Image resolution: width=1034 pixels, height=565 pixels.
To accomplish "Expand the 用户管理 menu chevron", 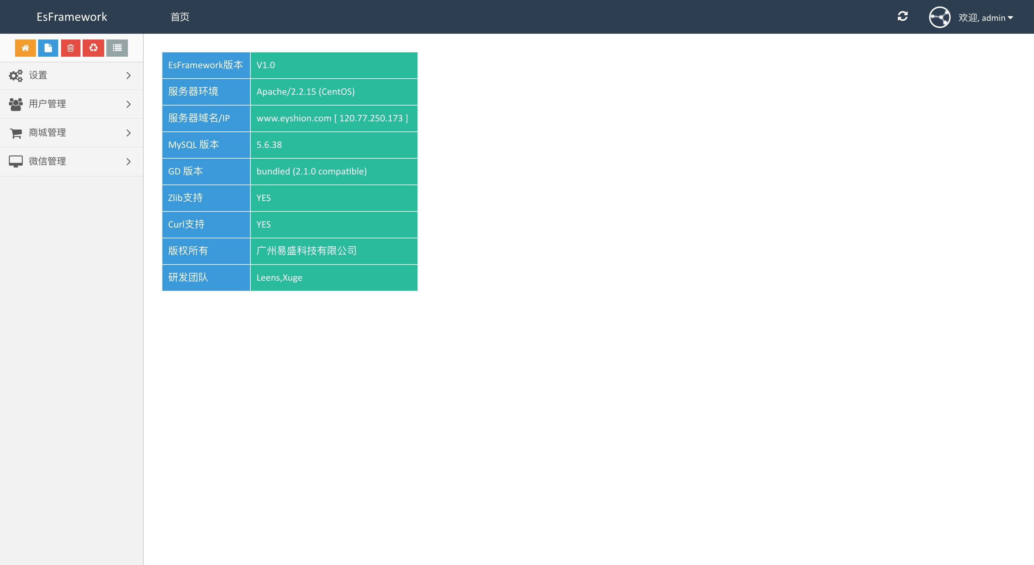I will [129, 104].
